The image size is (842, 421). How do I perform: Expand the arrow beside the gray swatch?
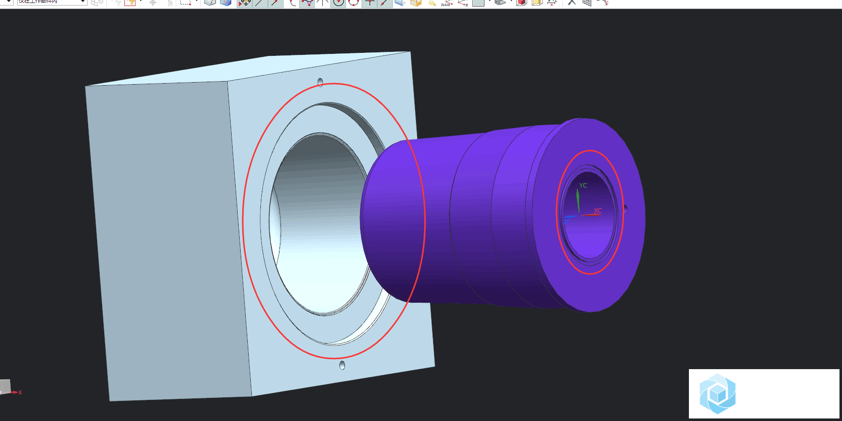489,2
